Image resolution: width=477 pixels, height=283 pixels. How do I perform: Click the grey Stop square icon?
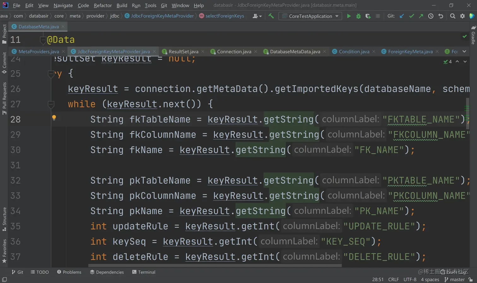pyautogui.click(x=378, y=16)
